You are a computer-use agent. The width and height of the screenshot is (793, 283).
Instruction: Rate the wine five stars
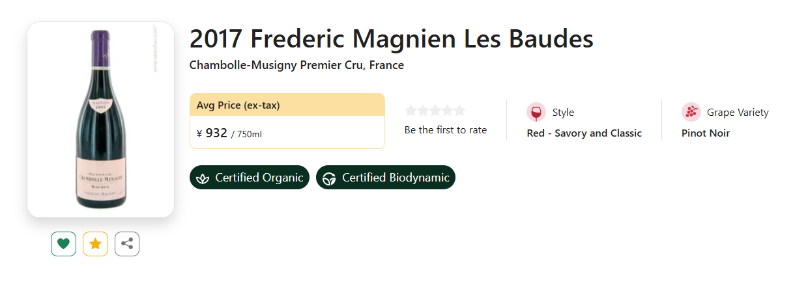[x=460, y=111]
